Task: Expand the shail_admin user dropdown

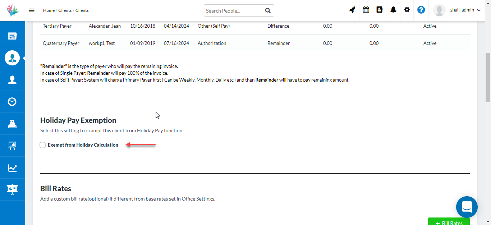Action: click(465, 10)
